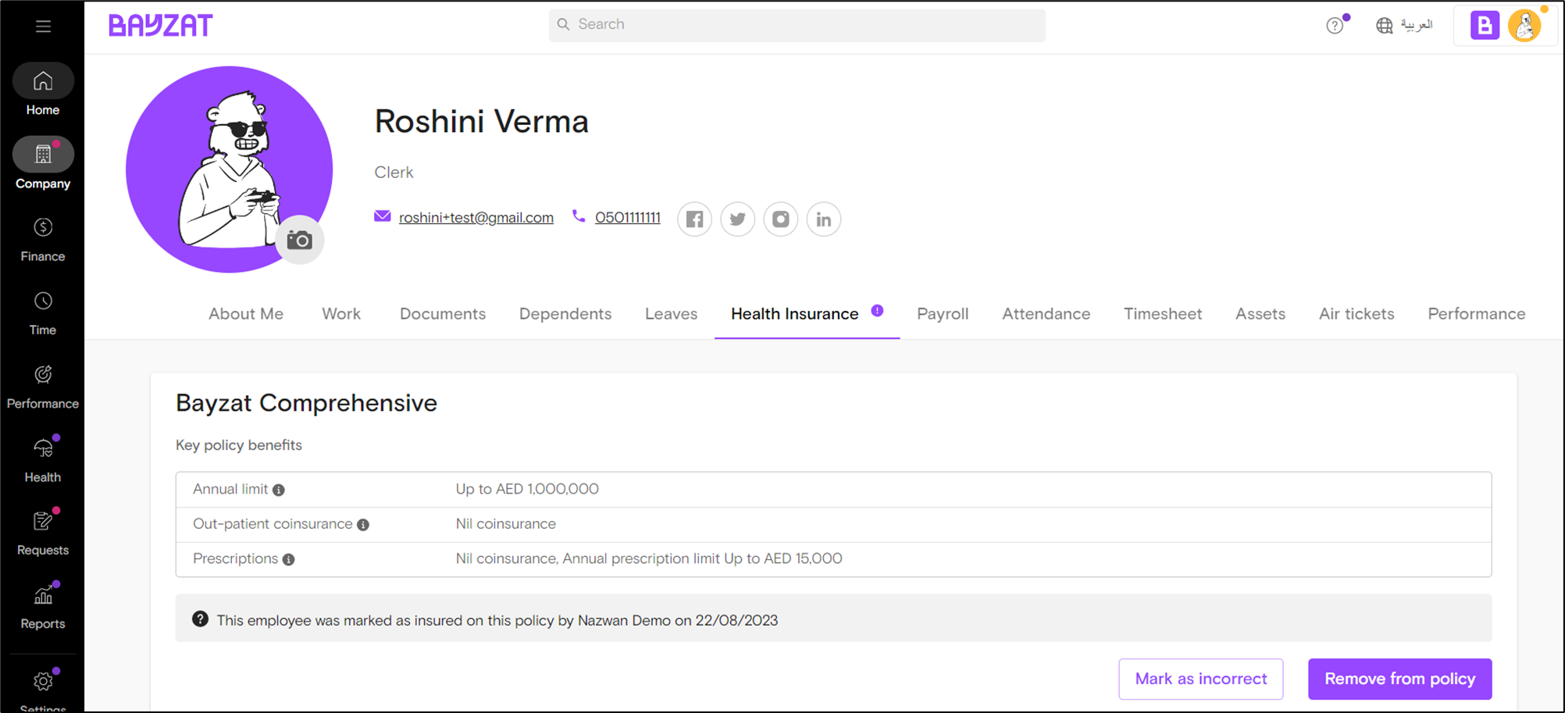Image resolution: width=1565 pixels, height=713 pixels.
Task: Switch to the Air tickets tab
Action: pos(1356,314)
